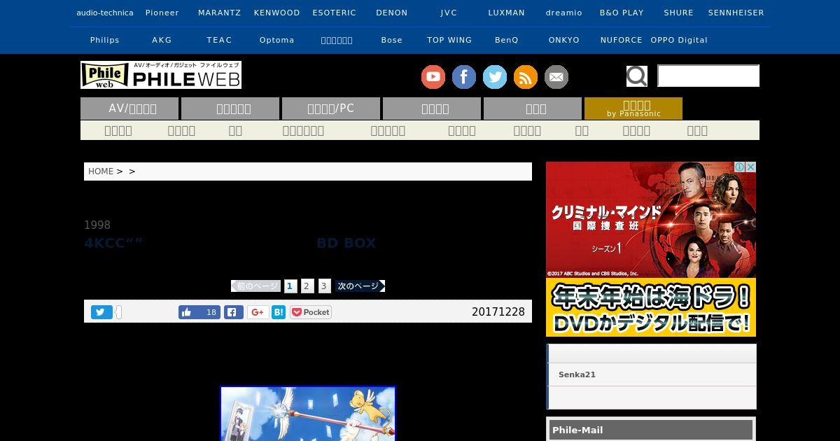The image size is (840, 441).
Task: Open the Bose brand link
Action: coord(392,40)
